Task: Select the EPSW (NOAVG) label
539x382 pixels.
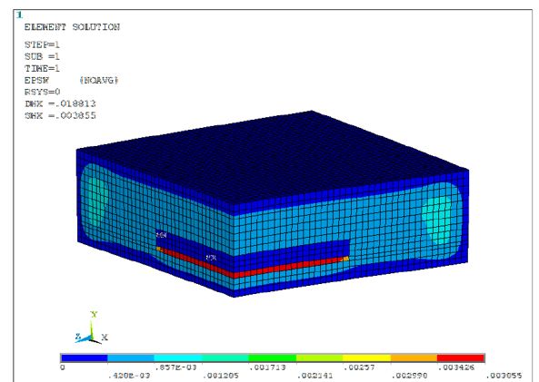Action: click(x=71, y=81)
